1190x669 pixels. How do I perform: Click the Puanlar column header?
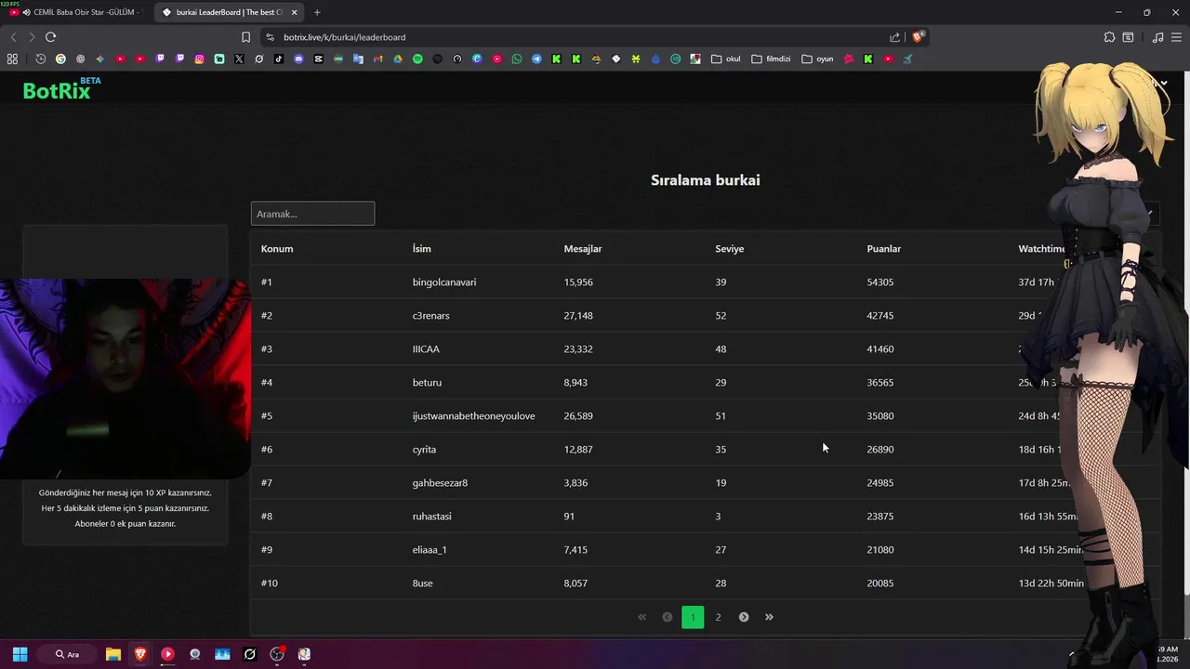pos(884,249)
